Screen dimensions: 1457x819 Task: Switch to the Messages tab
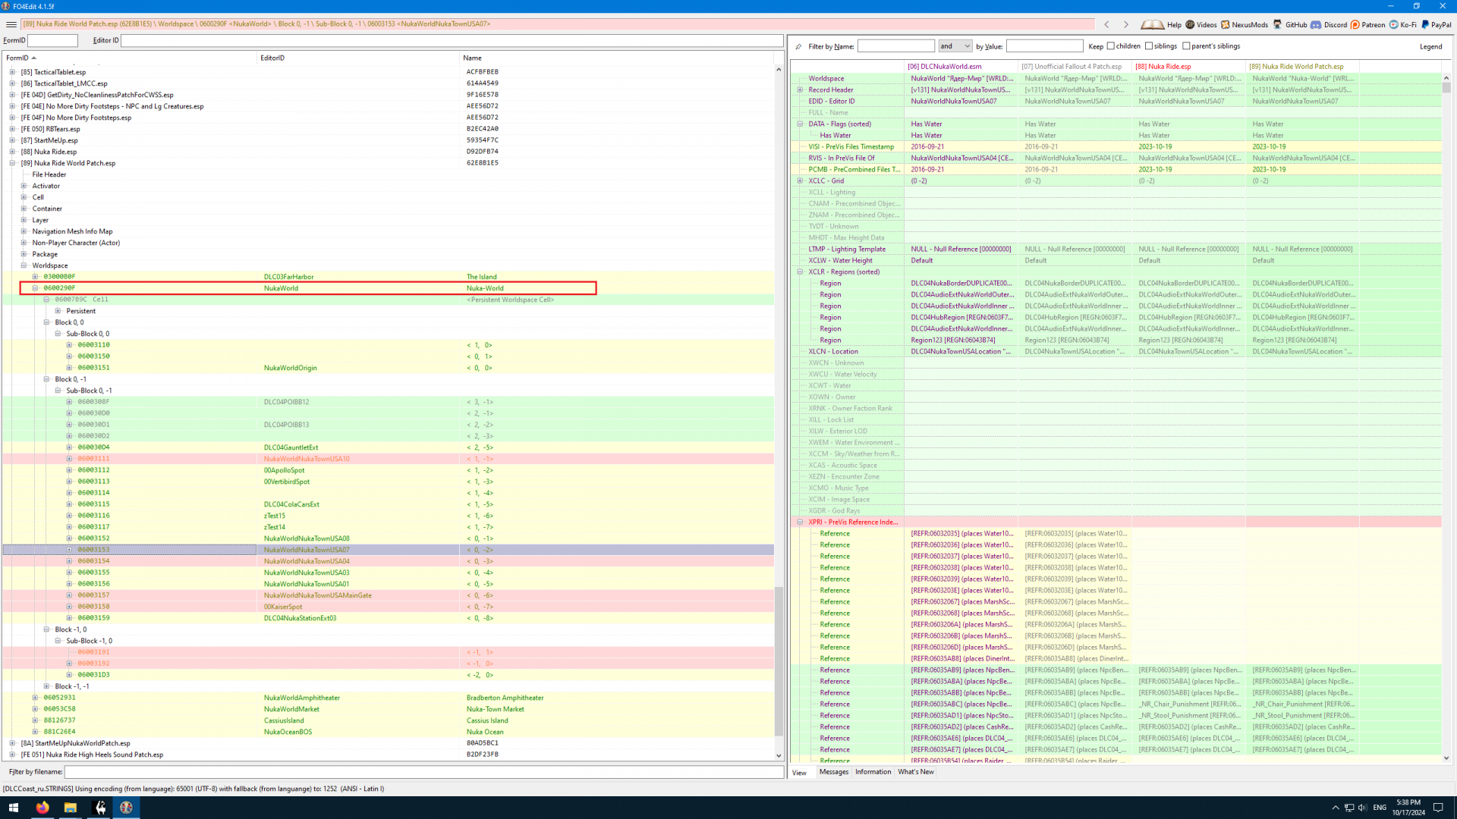coord(833,772)
